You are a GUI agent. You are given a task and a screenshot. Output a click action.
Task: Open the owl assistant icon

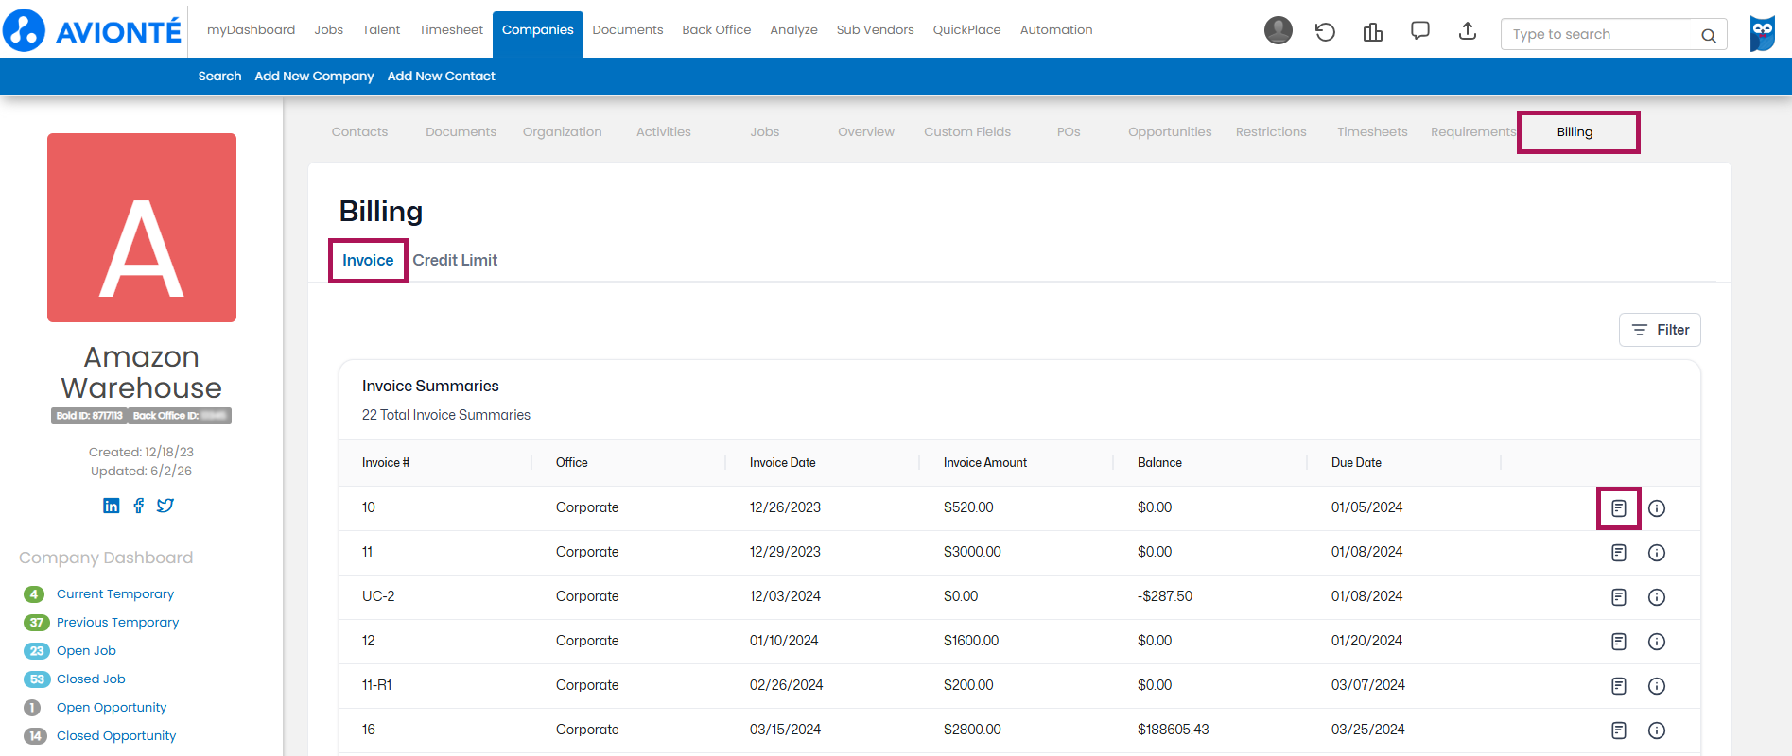(x=1763, y=33)
